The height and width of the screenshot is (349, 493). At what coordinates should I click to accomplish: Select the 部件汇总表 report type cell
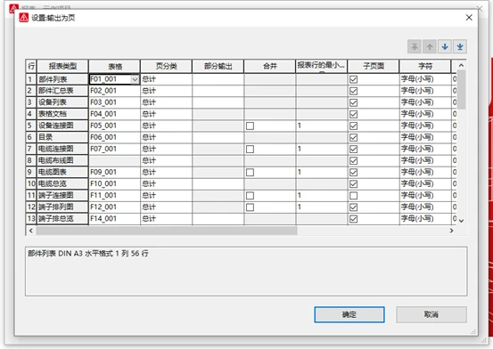coord(62,91)
